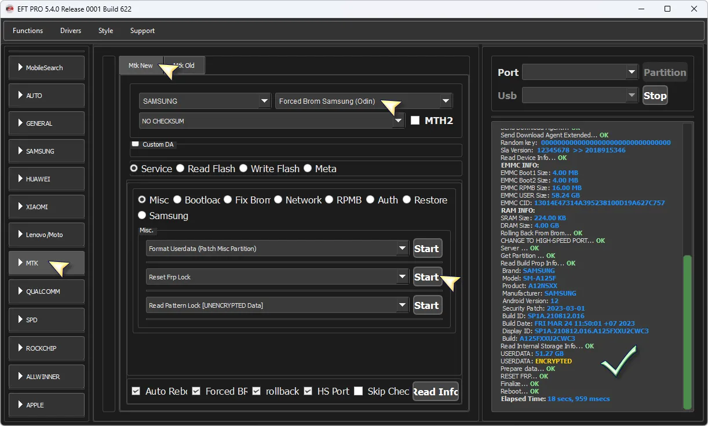Select the HUAWEI sidebar section

coord(46,179)
